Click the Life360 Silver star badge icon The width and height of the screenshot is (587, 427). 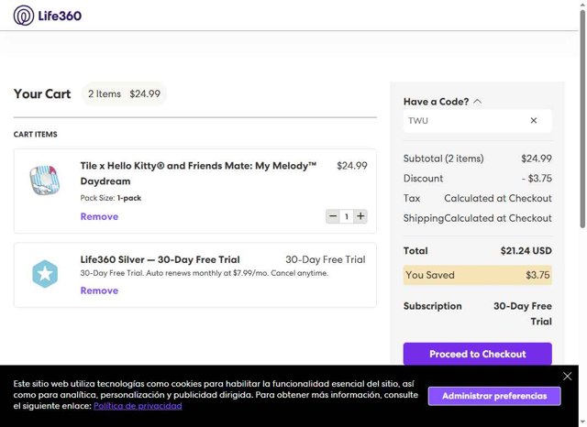[45, 274]
